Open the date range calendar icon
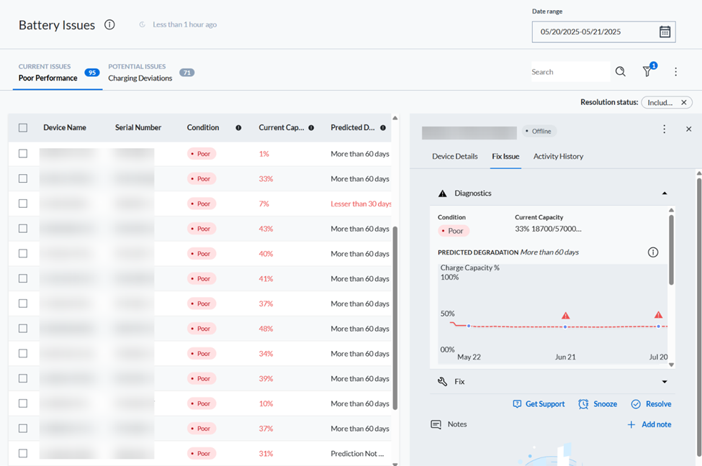 tap(665, 32)
